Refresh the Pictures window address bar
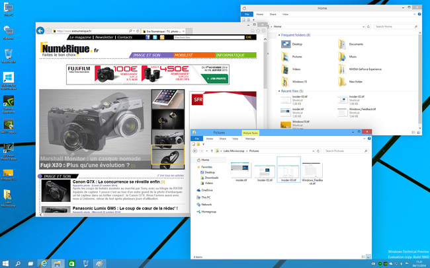Image resolution: width=430 pixels, height=268 pixels. pos(318,151)
